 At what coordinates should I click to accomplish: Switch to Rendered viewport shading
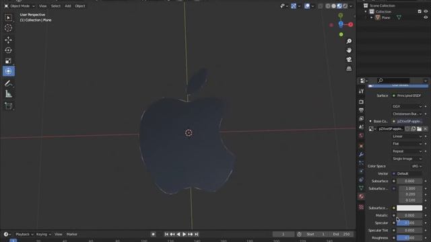(x=345, y=6)
